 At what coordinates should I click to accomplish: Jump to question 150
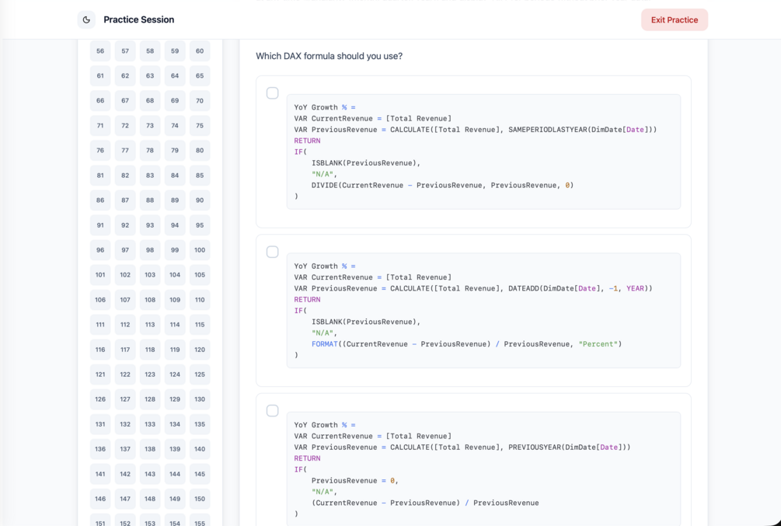coord(200,499)
